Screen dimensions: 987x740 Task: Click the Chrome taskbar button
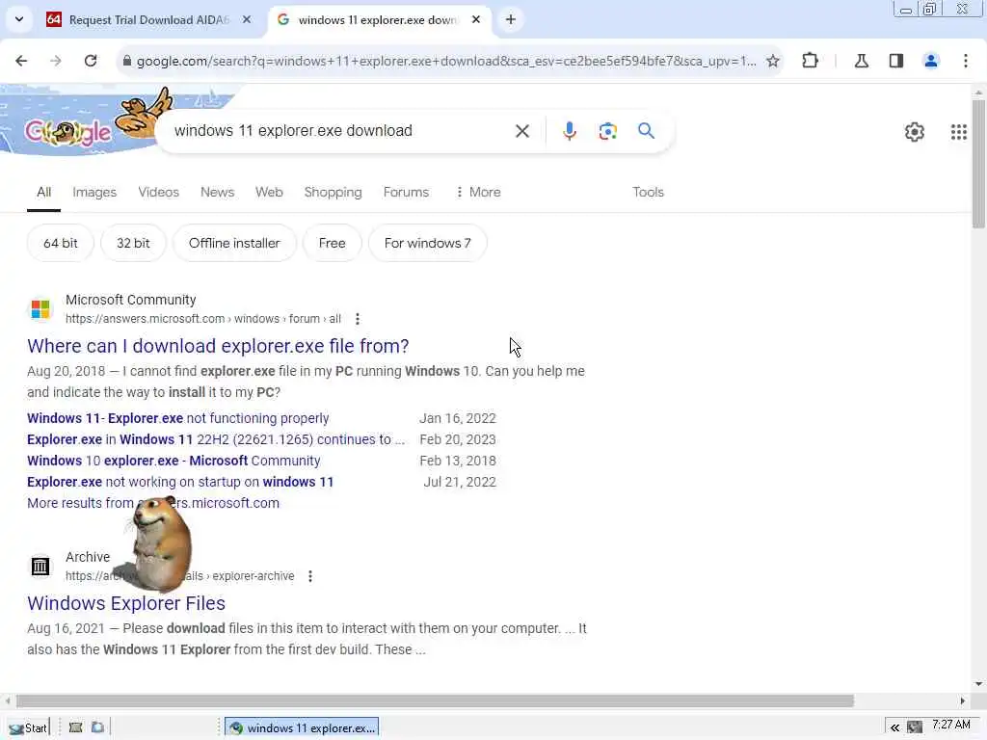point(302,728)
